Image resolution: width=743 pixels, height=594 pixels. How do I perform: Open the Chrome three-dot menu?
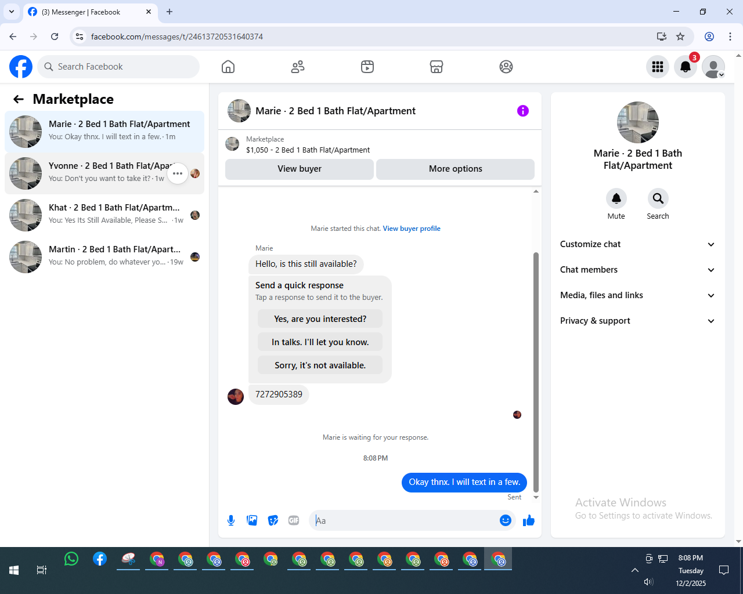tap(730, 37)
